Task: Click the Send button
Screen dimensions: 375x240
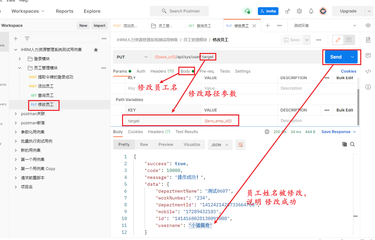Action: [x=336, y=57]
